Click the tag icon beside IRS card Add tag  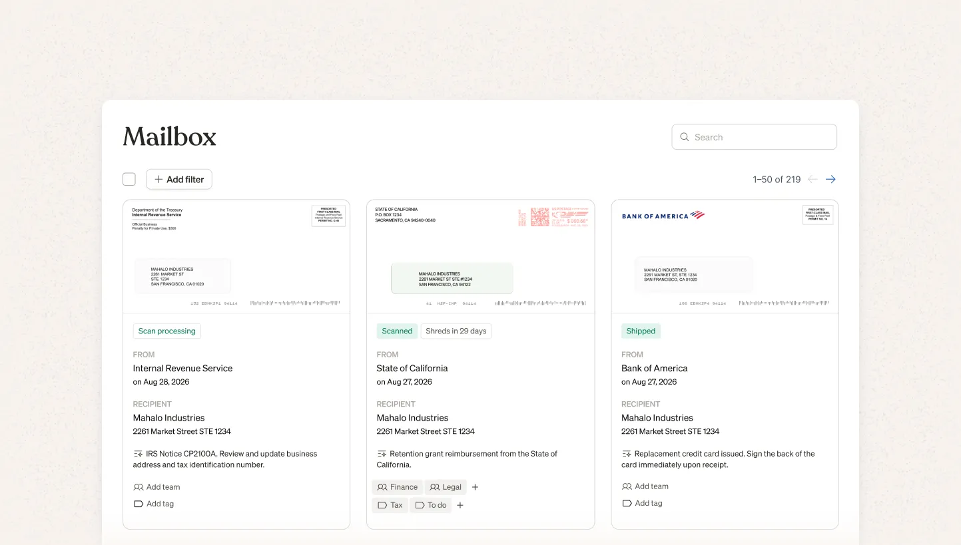139,504
